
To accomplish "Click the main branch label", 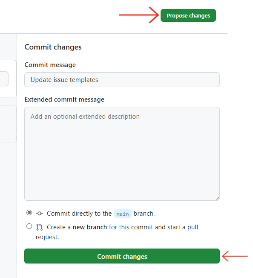I will click(123, 214).
